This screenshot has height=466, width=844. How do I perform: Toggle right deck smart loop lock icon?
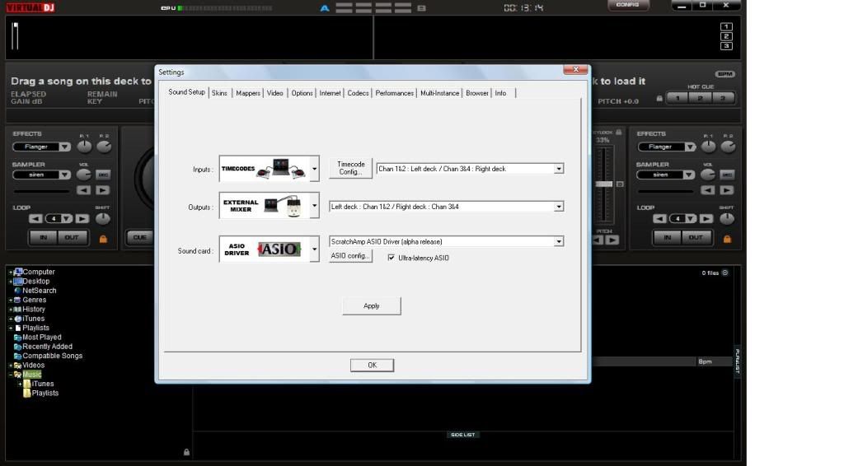(727, 239)
